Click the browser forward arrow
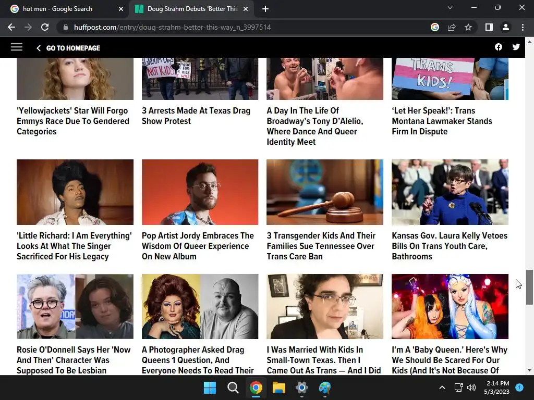 (28, 27)
